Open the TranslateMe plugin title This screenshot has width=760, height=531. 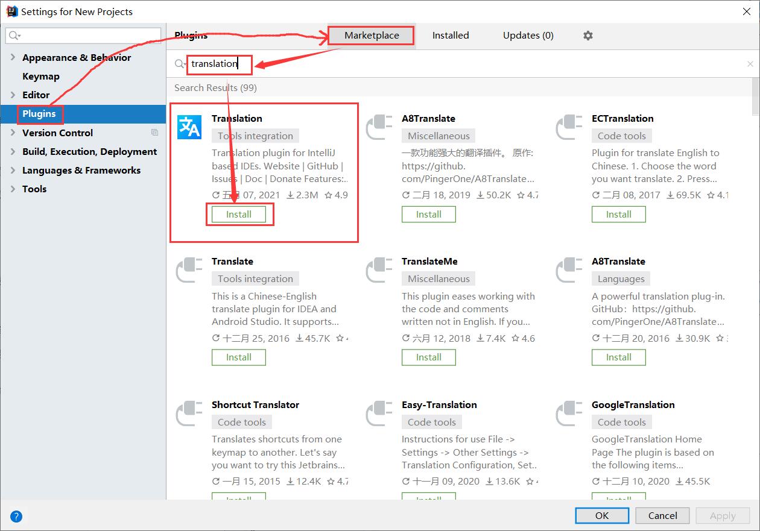coord(429,261)
